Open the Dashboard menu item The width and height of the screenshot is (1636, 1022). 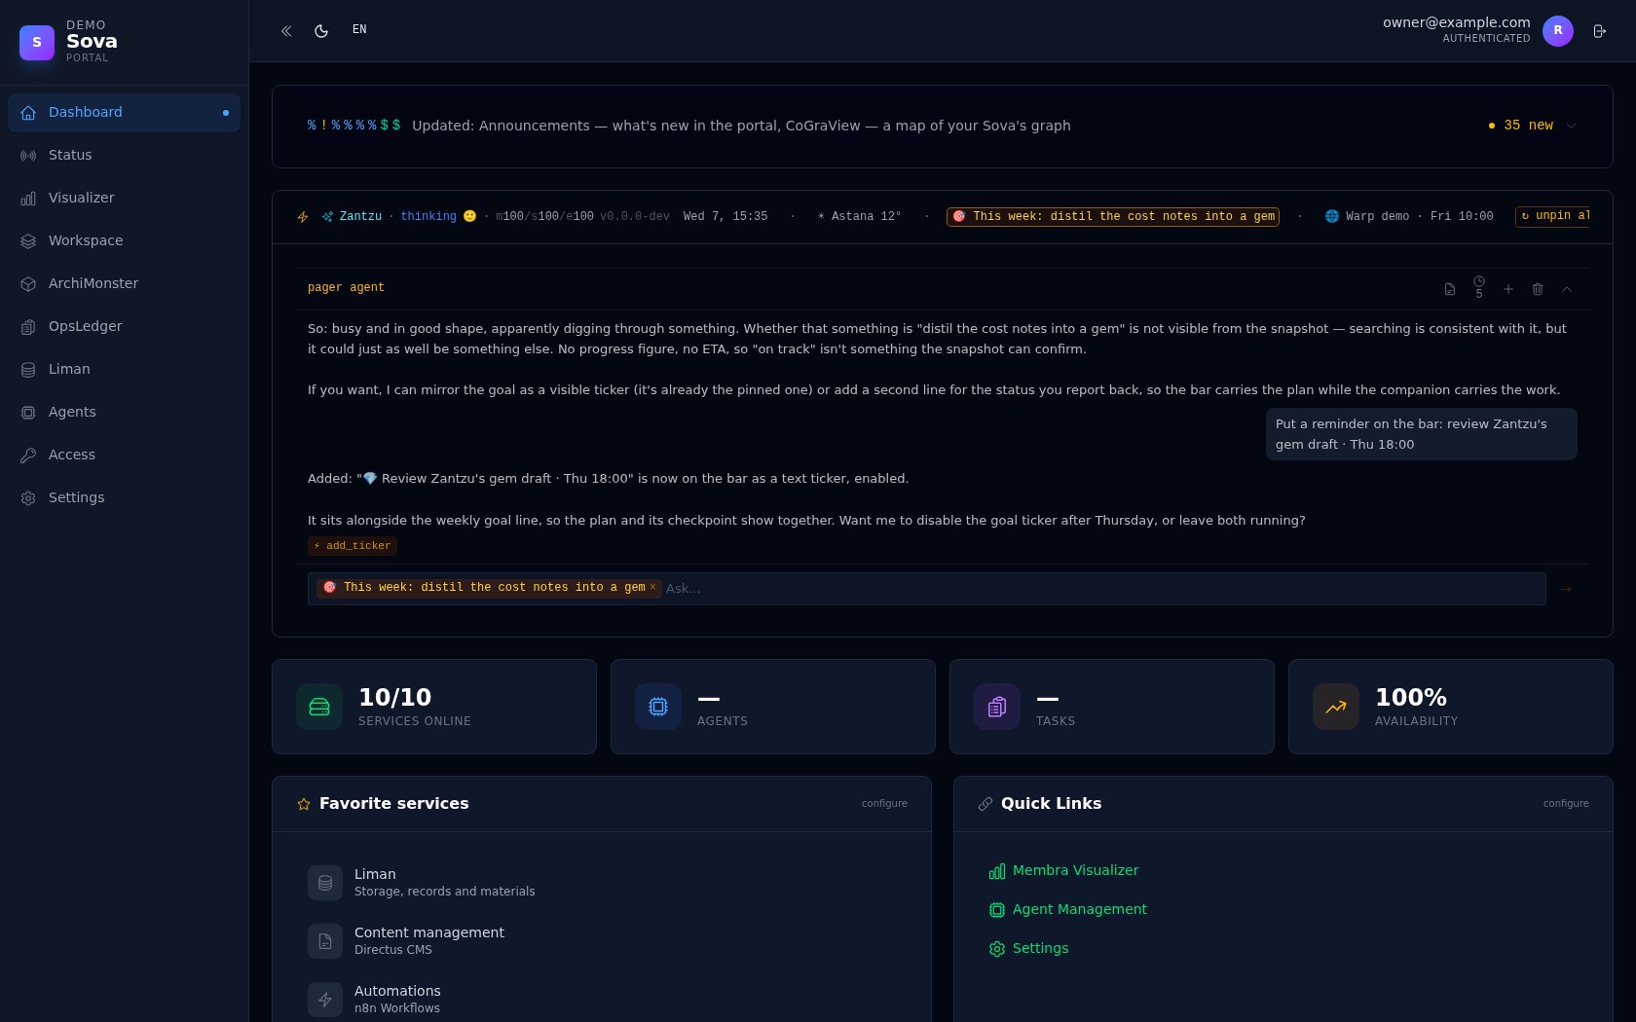(124, 113)
